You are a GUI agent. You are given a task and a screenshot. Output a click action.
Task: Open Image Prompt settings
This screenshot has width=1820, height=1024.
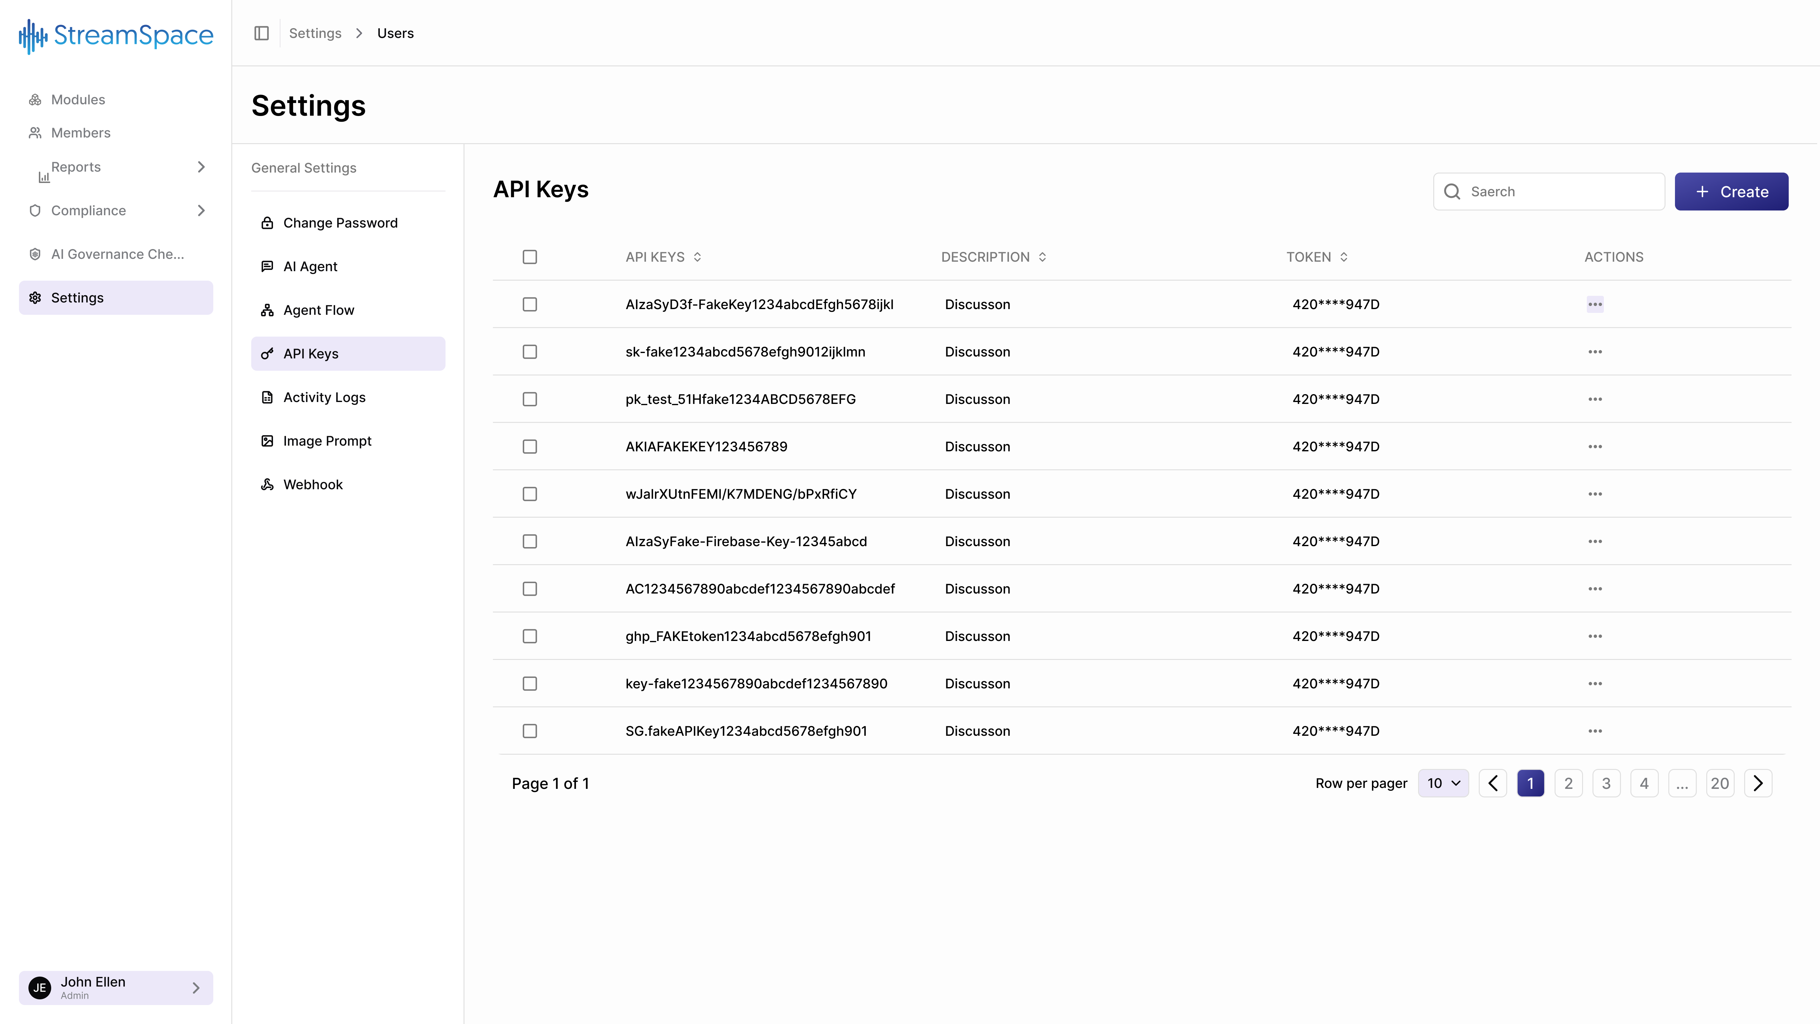coord(348,441)
